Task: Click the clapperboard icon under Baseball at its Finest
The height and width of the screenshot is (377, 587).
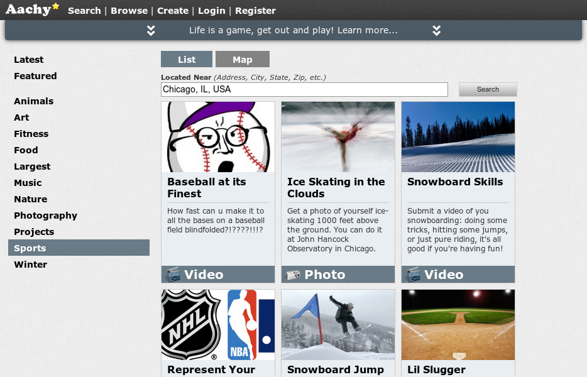Action: (173, 275)
